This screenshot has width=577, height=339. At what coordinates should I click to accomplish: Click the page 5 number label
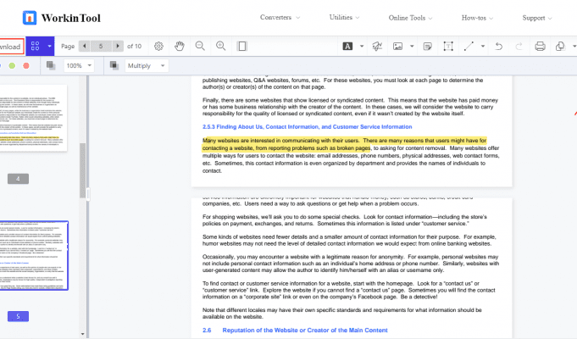pyautogui.click(x=18, y=316)
